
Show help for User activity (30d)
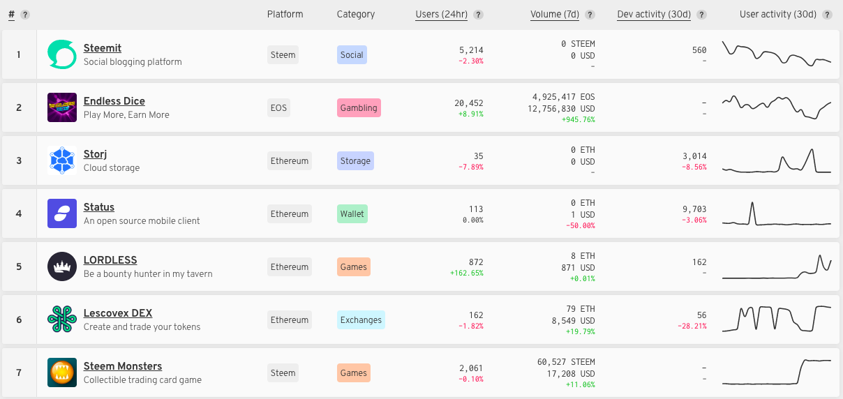[x=827, y=15]
